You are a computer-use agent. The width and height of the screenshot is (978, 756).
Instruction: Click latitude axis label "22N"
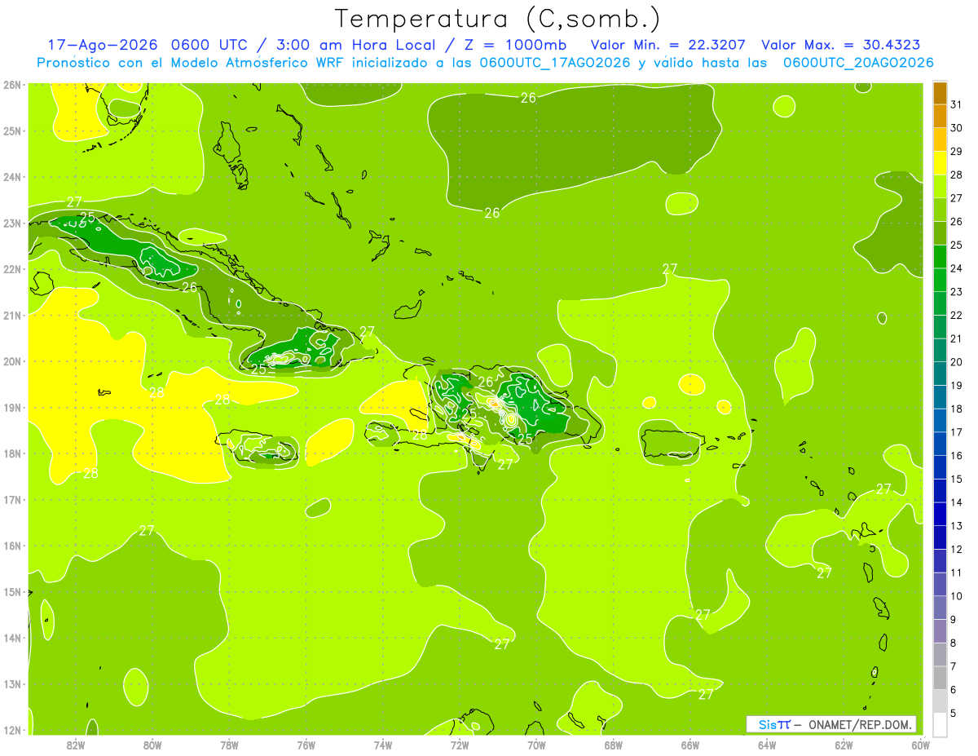pos(12,269)
